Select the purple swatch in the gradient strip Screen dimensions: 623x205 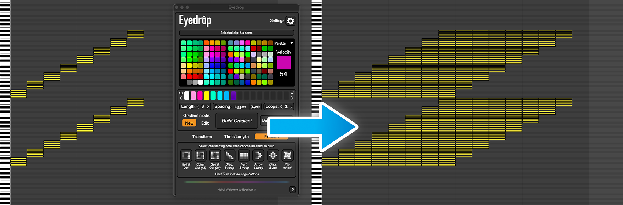coord(233,96)
